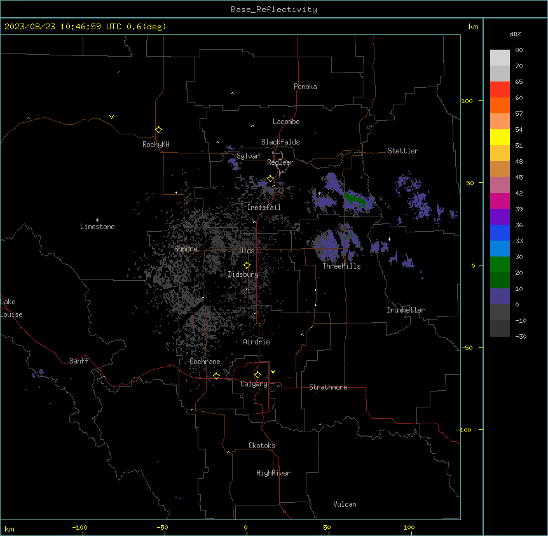
Task: Select the Cochrane label
Action: point(205,362)
